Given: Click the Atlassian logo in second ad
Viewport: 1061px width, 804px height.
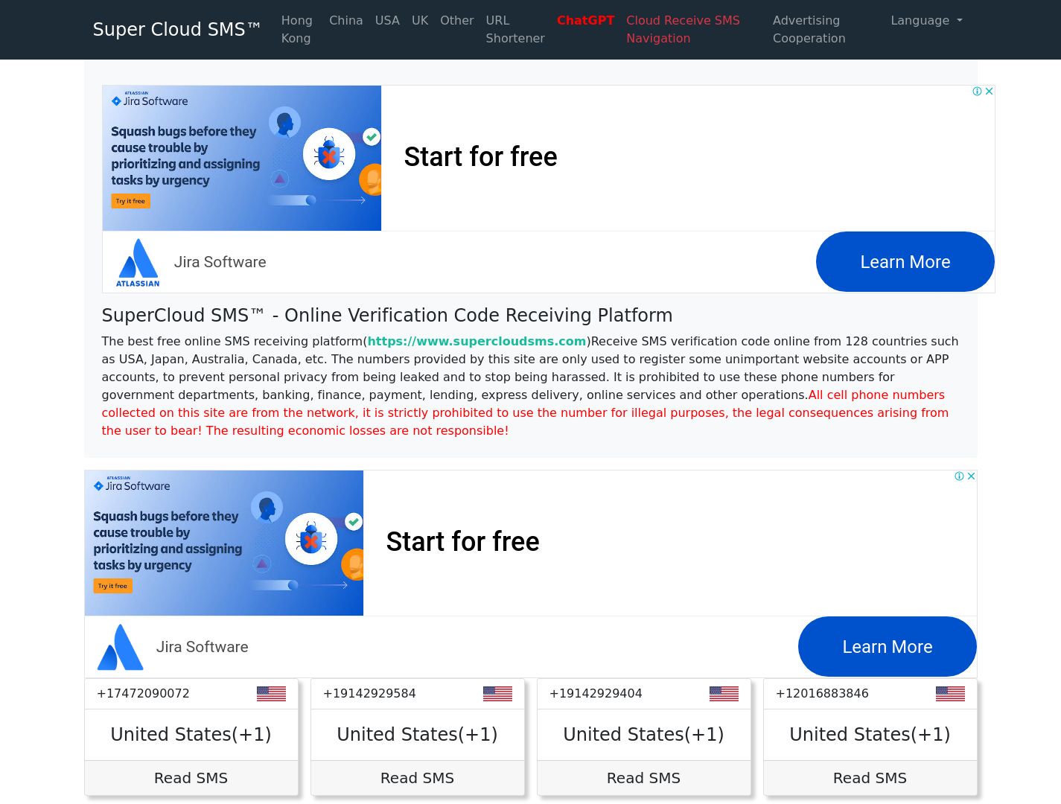Looking at the screenshot, I should coord(120,647).
